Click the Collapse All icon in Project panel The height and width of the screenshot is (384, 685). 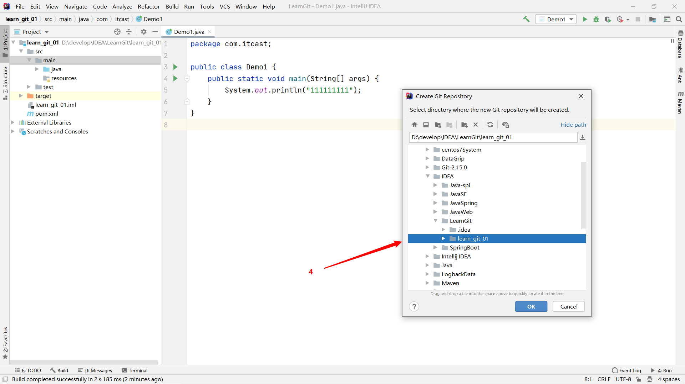(129, 32)
